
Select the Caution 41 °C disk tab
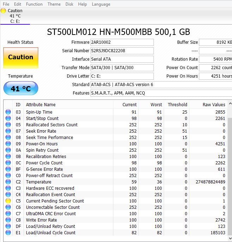point(15,16)
